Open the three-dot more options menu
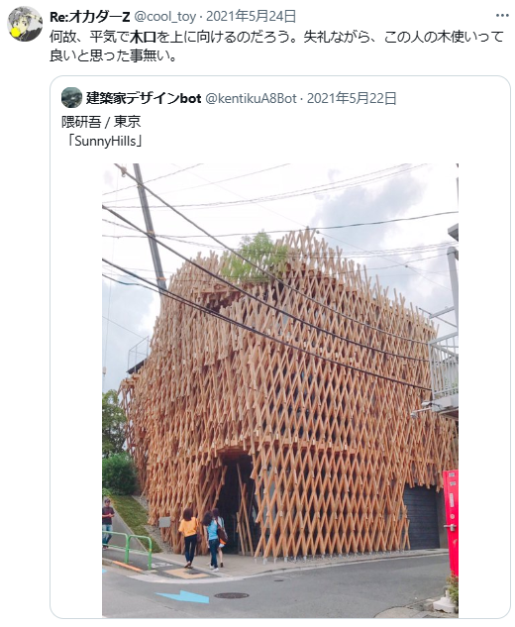This screenshot has width=515, height=627. [x=502, y=16]
